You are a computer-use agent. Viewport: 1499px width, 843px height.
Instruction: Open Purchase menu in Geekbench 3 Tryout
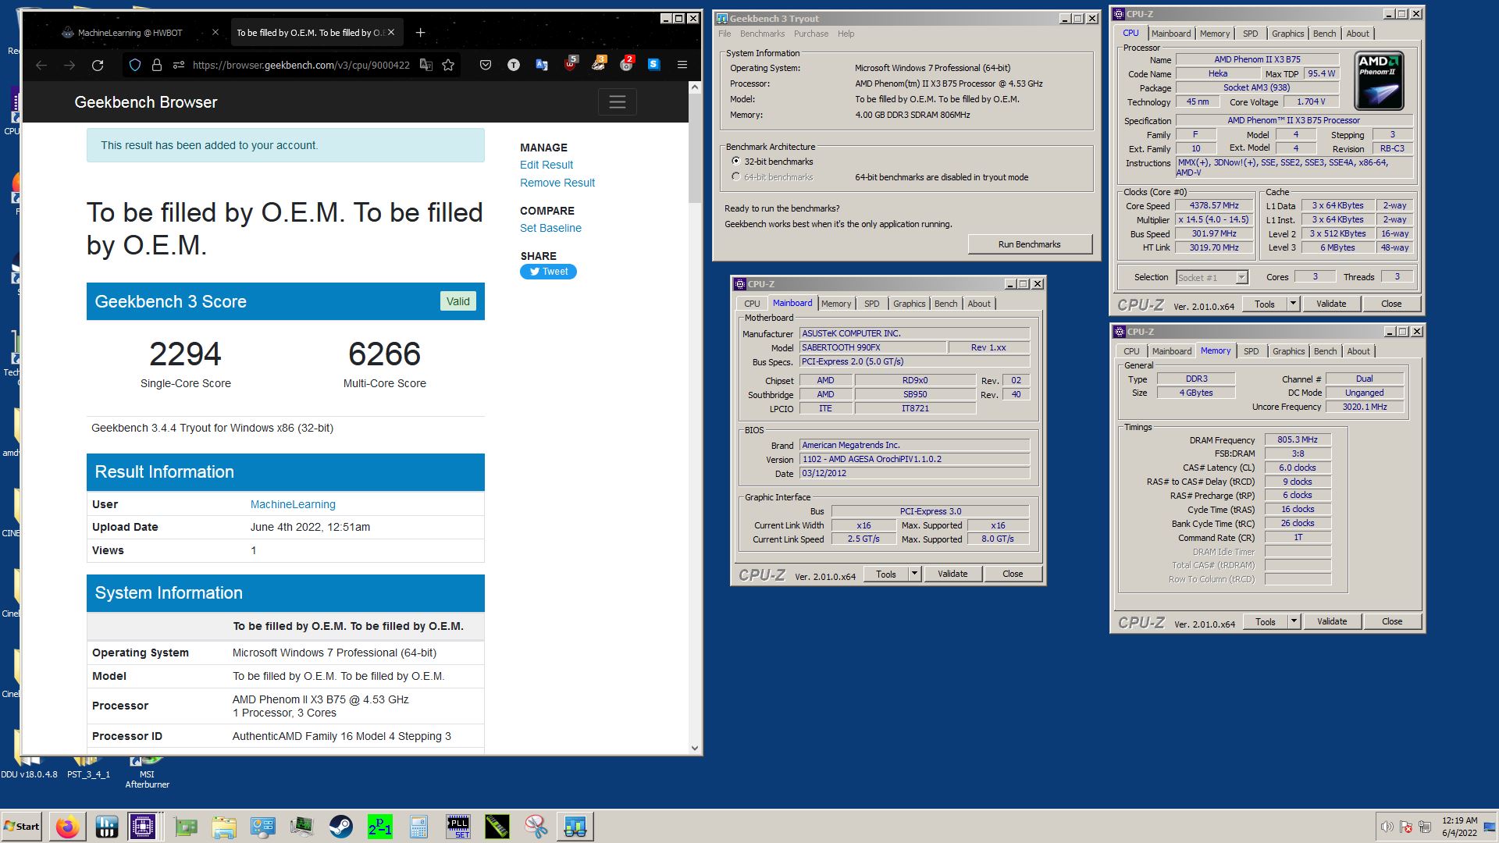811,34
